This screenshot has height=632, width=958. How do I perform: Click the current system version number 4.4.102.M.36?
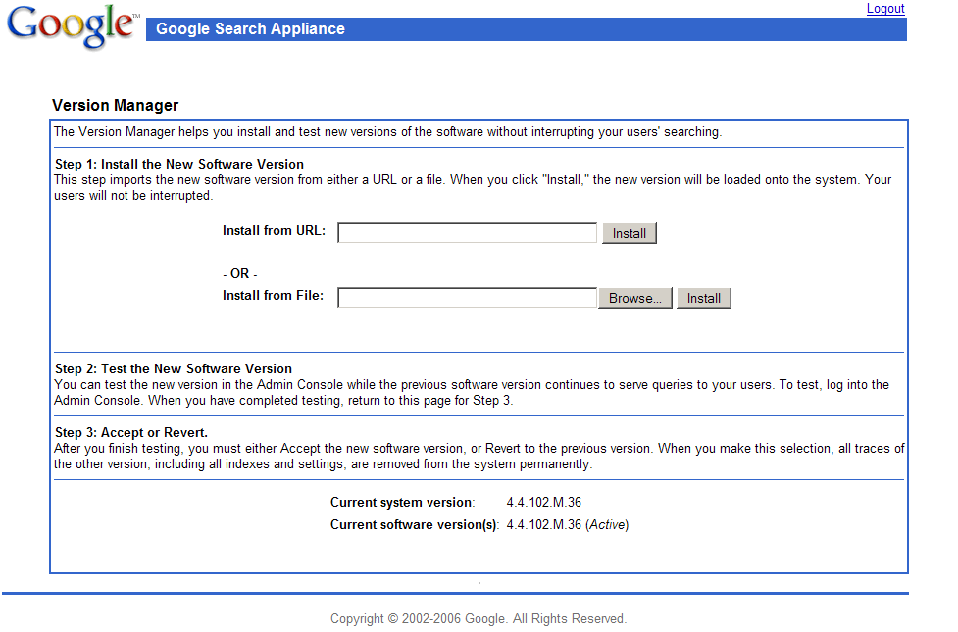(x=544, y=502)
